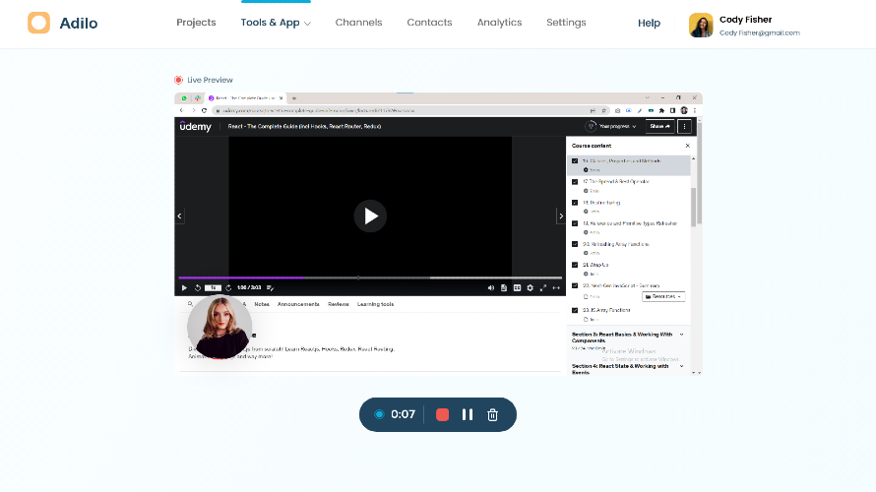Open the Tools & App dropdown

click(x=276, y=23)
